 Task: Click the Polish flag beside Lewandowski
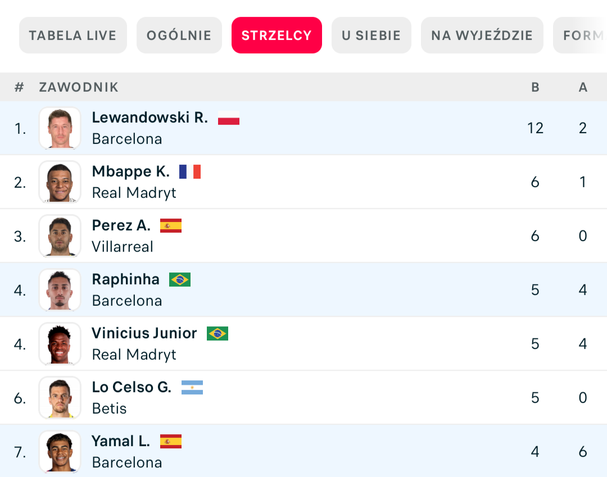point(229,118)
